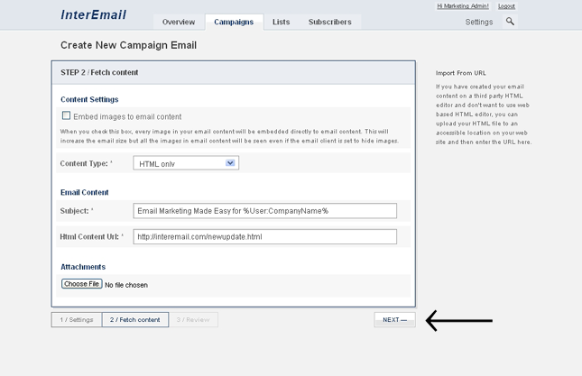Screen dimensions: 582x376
Task: Click the InterEmail logo
Action: (x=94, y=15)
